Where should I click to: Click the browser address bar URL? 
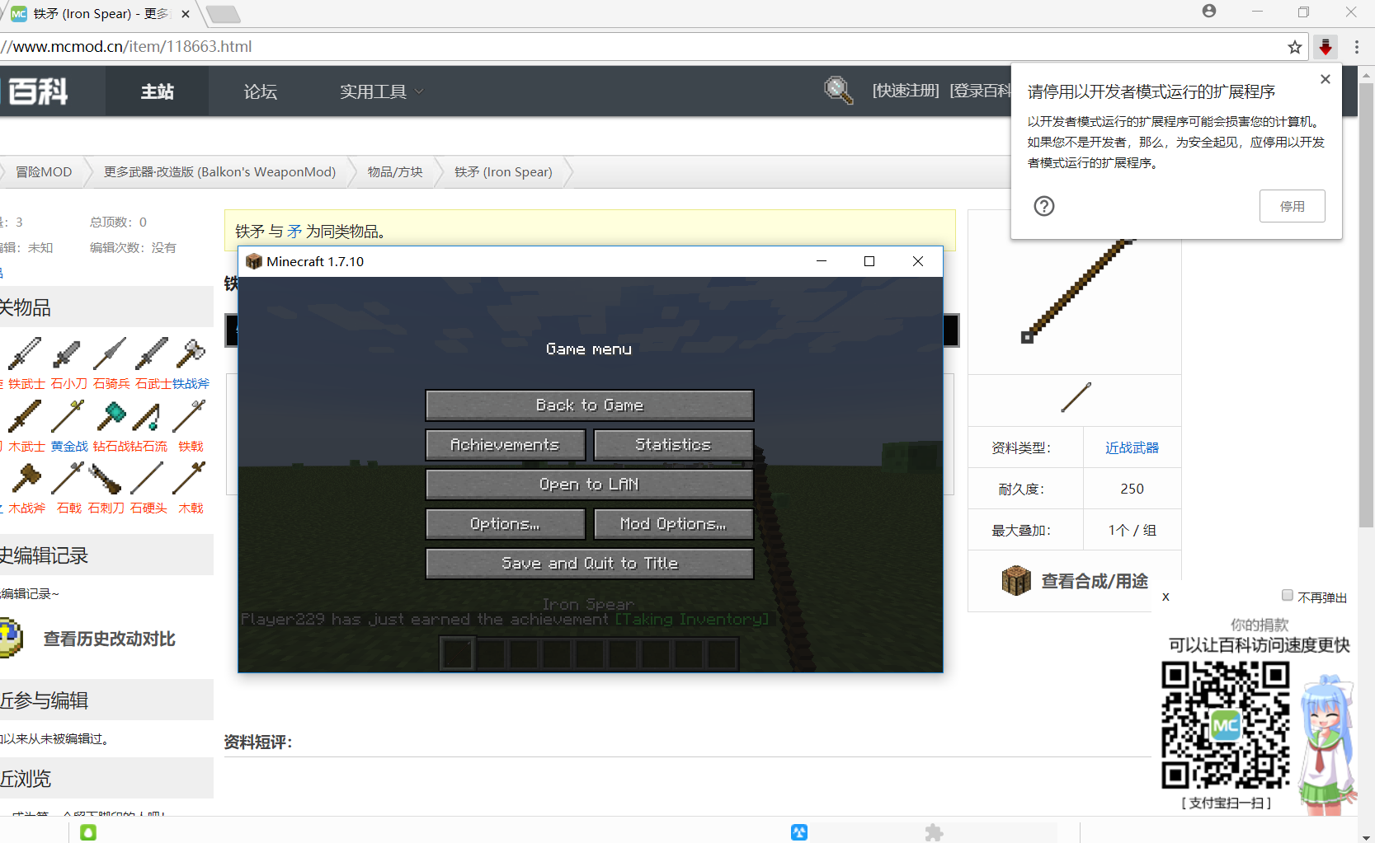(126, 47)
